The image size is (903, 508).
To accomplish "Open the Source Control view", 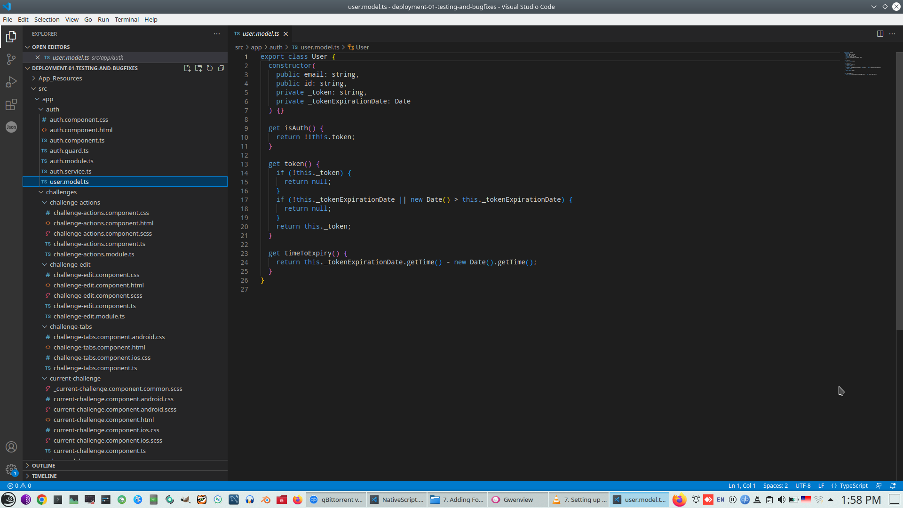I will (11, 59).
